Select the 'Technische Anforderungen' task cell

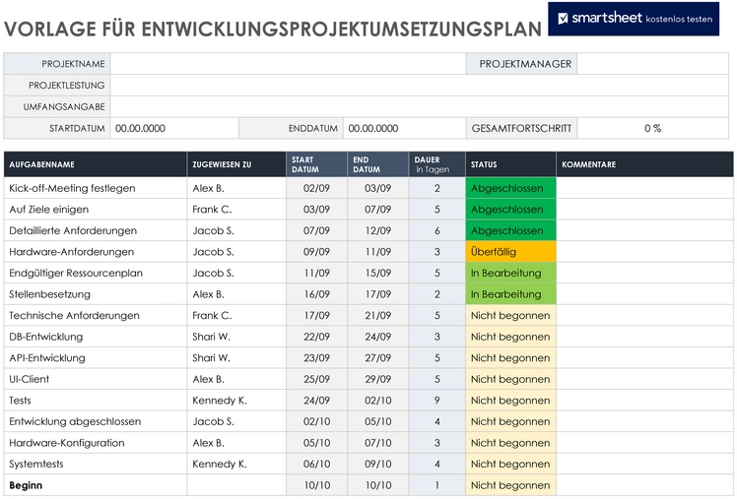(96, 316)
